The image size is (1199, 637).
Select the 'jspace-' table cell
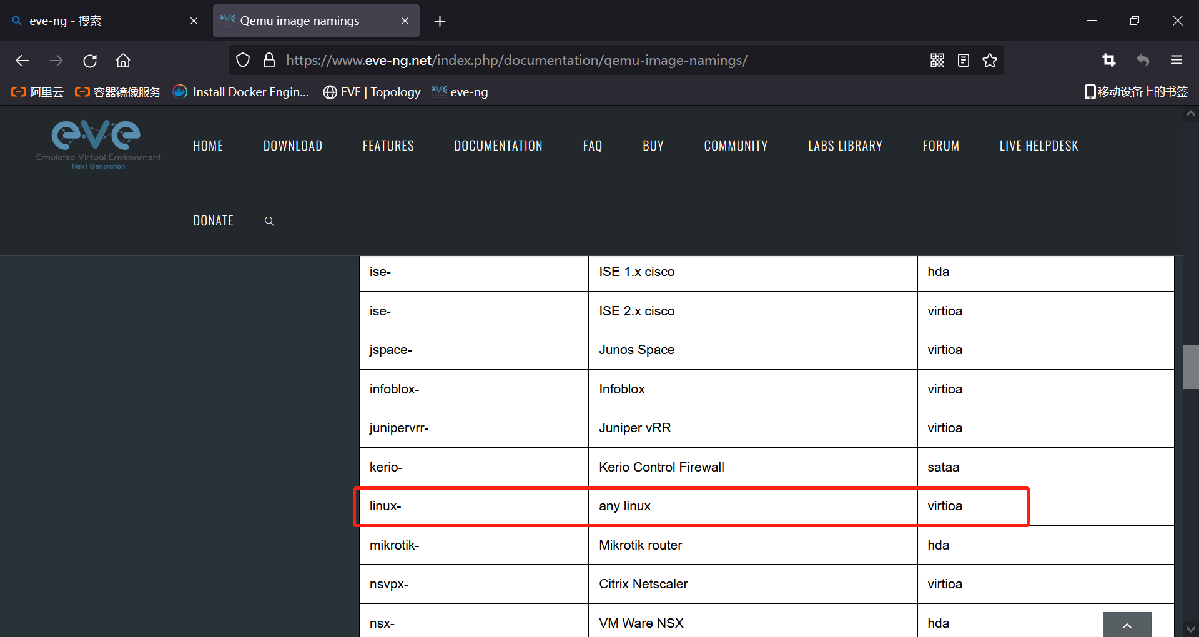pyautogui.click(x=474, y=350)
